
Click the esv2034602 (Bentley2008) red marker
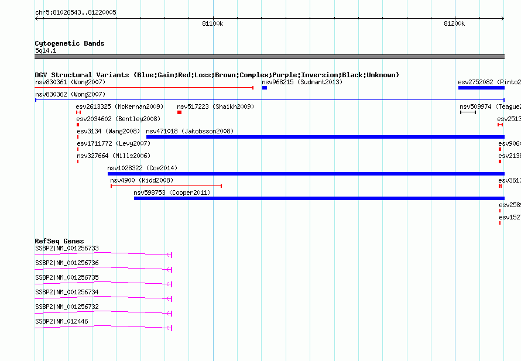click(x=78, y=125)
